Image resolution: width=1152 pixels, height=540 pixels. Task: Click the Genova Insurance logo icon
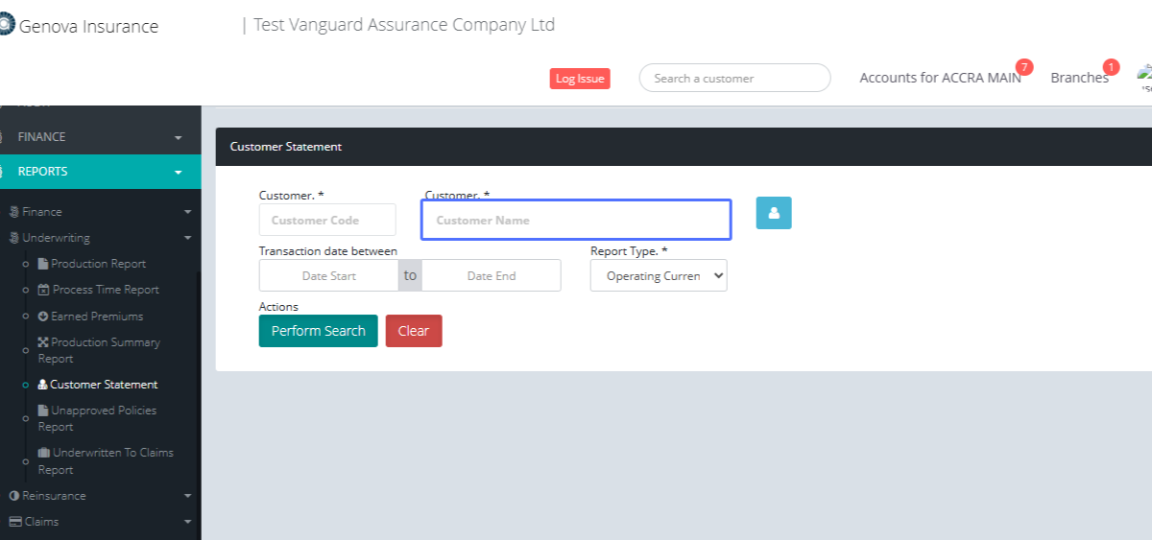click(x=6, y=26)
